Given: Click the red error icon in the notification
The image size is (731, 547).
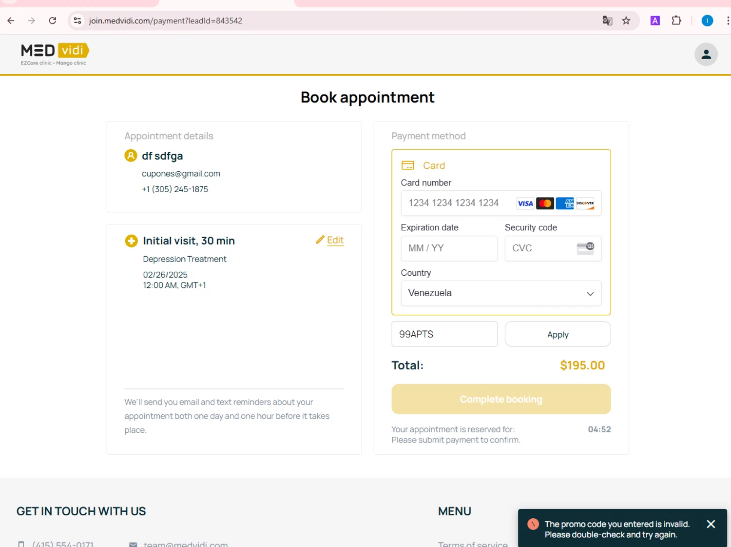Looking at the screenshot, I should click(533, 524).
